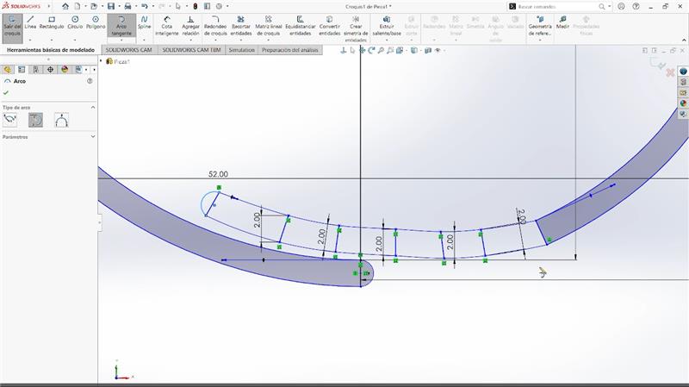Open the Agregar relación tool
The height and width of the screenshot is (387, 689).
190,26
